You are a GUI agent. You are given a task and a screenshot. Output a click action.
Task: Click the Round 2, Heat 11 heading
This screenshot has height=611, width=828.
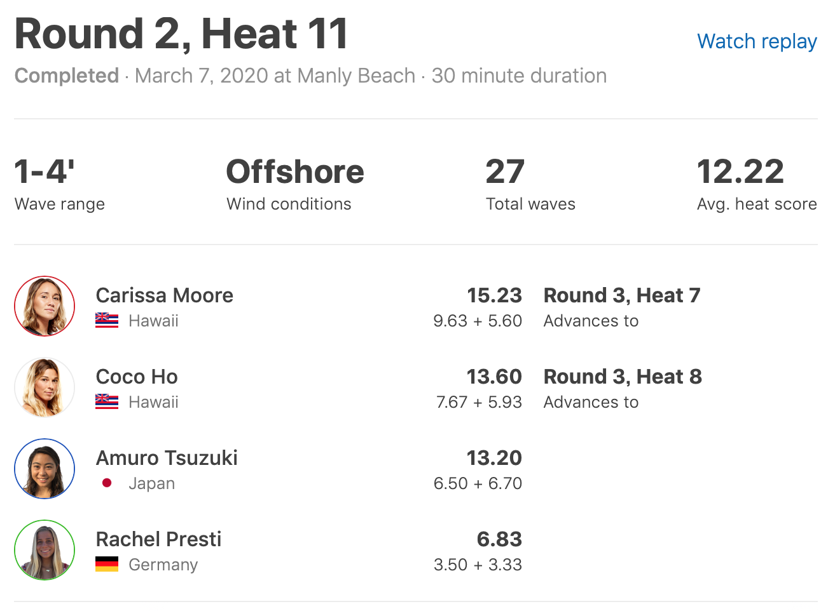pyautogui.click(x=181, y=34)
